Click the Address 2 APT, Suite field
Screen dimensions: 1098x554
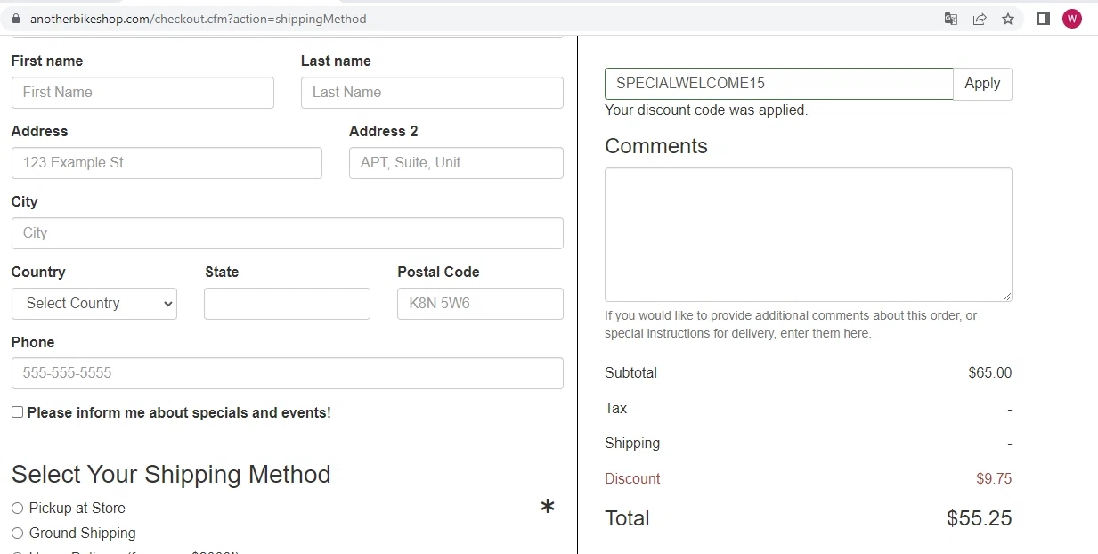[456, 163]
